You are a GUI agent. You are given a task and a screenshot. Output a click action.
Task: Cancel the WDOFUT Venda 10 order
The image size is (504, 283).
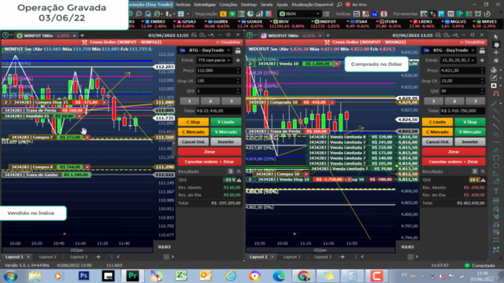click(x=336, y=64)
